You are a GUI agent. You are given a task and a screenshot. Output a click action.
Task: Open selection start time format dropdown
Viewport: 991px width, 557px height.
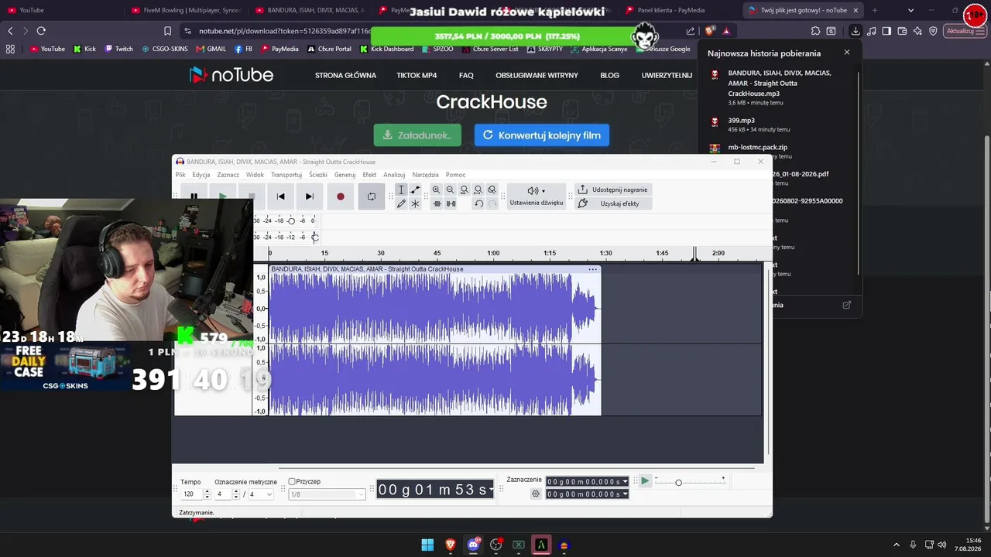tap(625, 481)
